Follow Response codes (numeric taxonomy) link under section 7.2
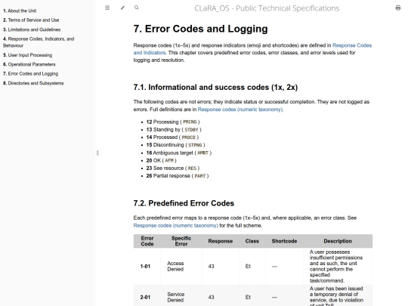 point(175,225)
